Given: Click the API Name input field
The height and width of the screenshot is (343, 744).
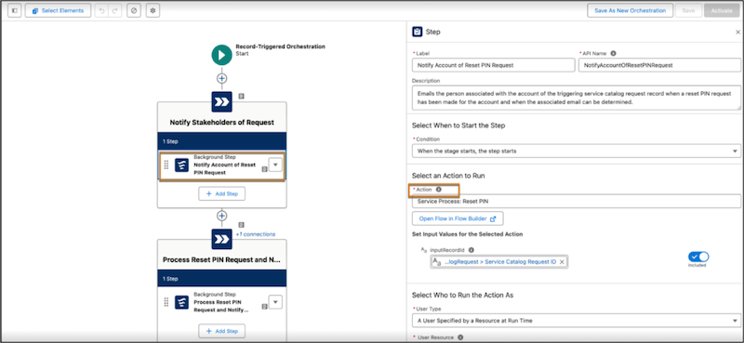Looking at the screenshot, I should 659,65.
